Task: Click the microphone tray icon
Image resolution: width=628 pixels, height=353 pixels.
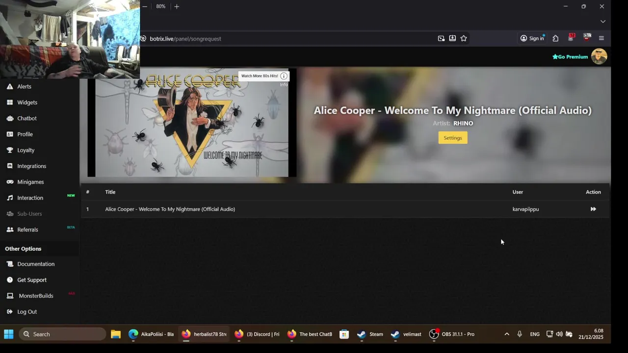Action: [x=520, y=334]
